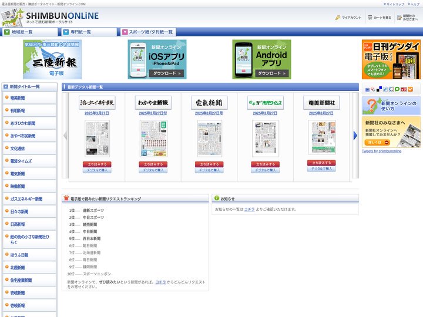
Task: Click コチラ link in the お知らせ box
Action: click(249, 209)
